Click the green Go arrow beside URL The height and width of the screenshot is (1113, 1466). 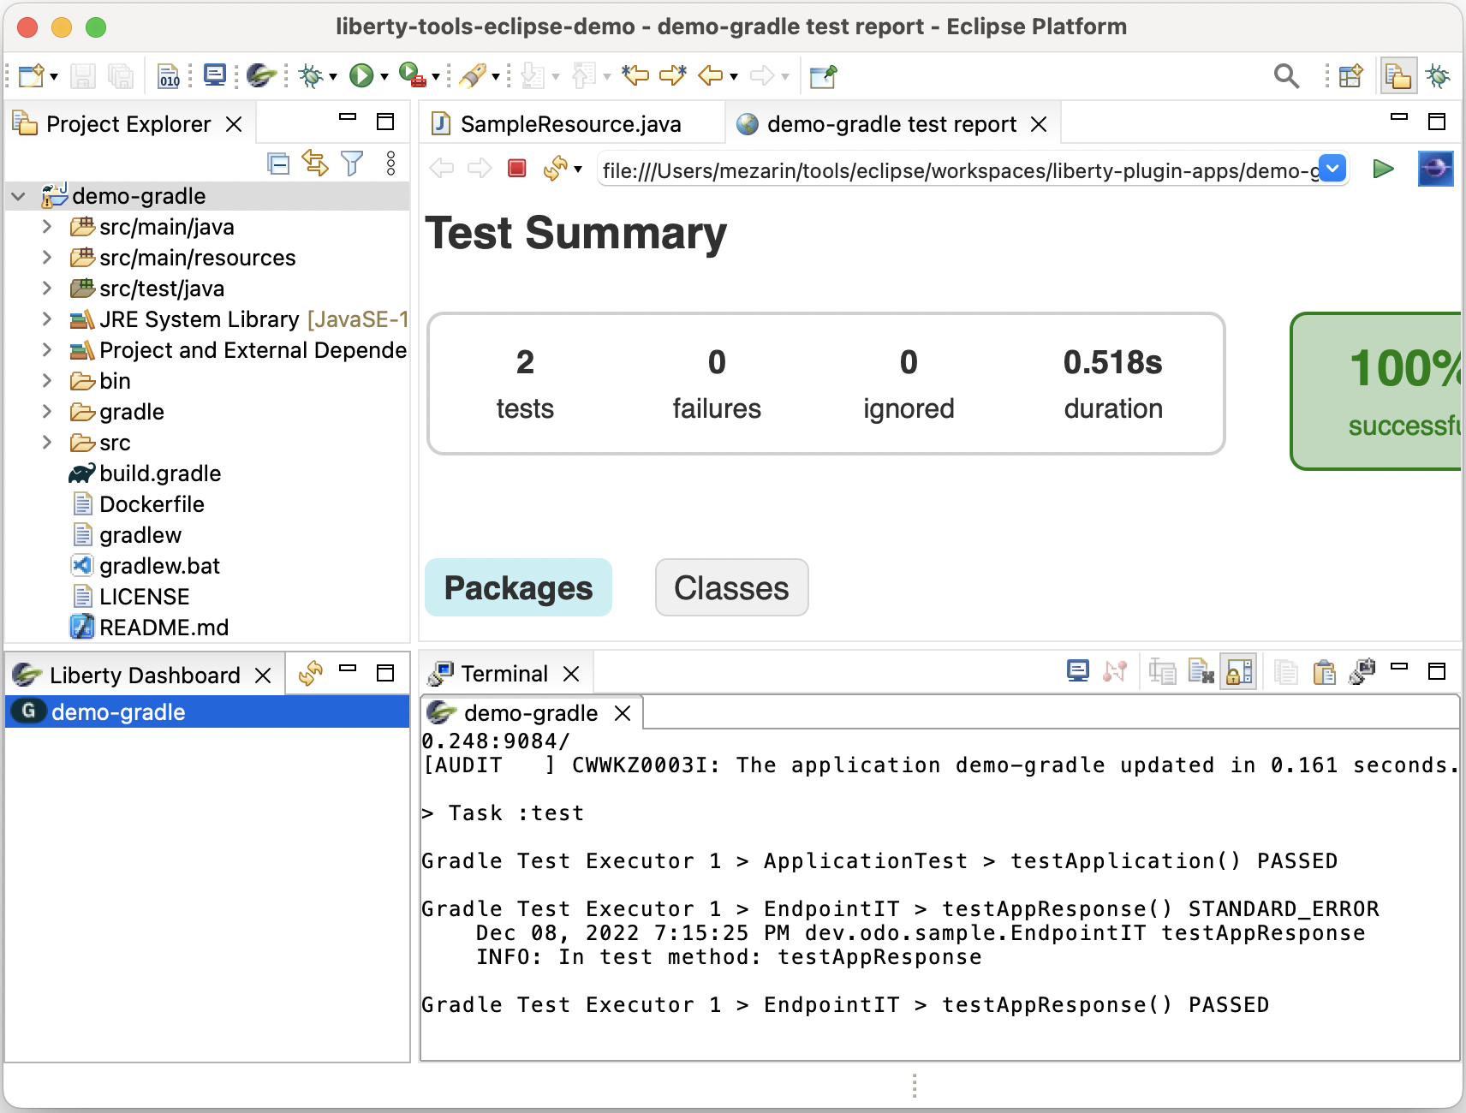point(1383,169)
